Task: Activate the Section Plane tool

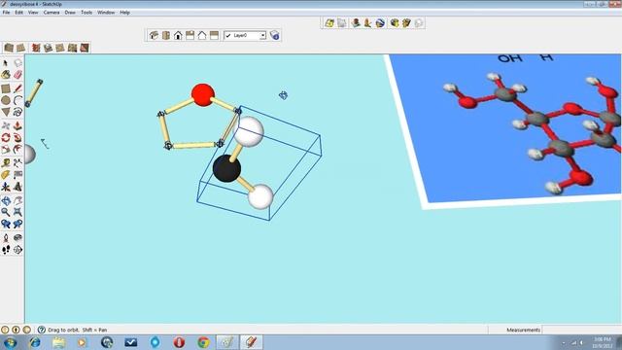Action: [17, 250]
